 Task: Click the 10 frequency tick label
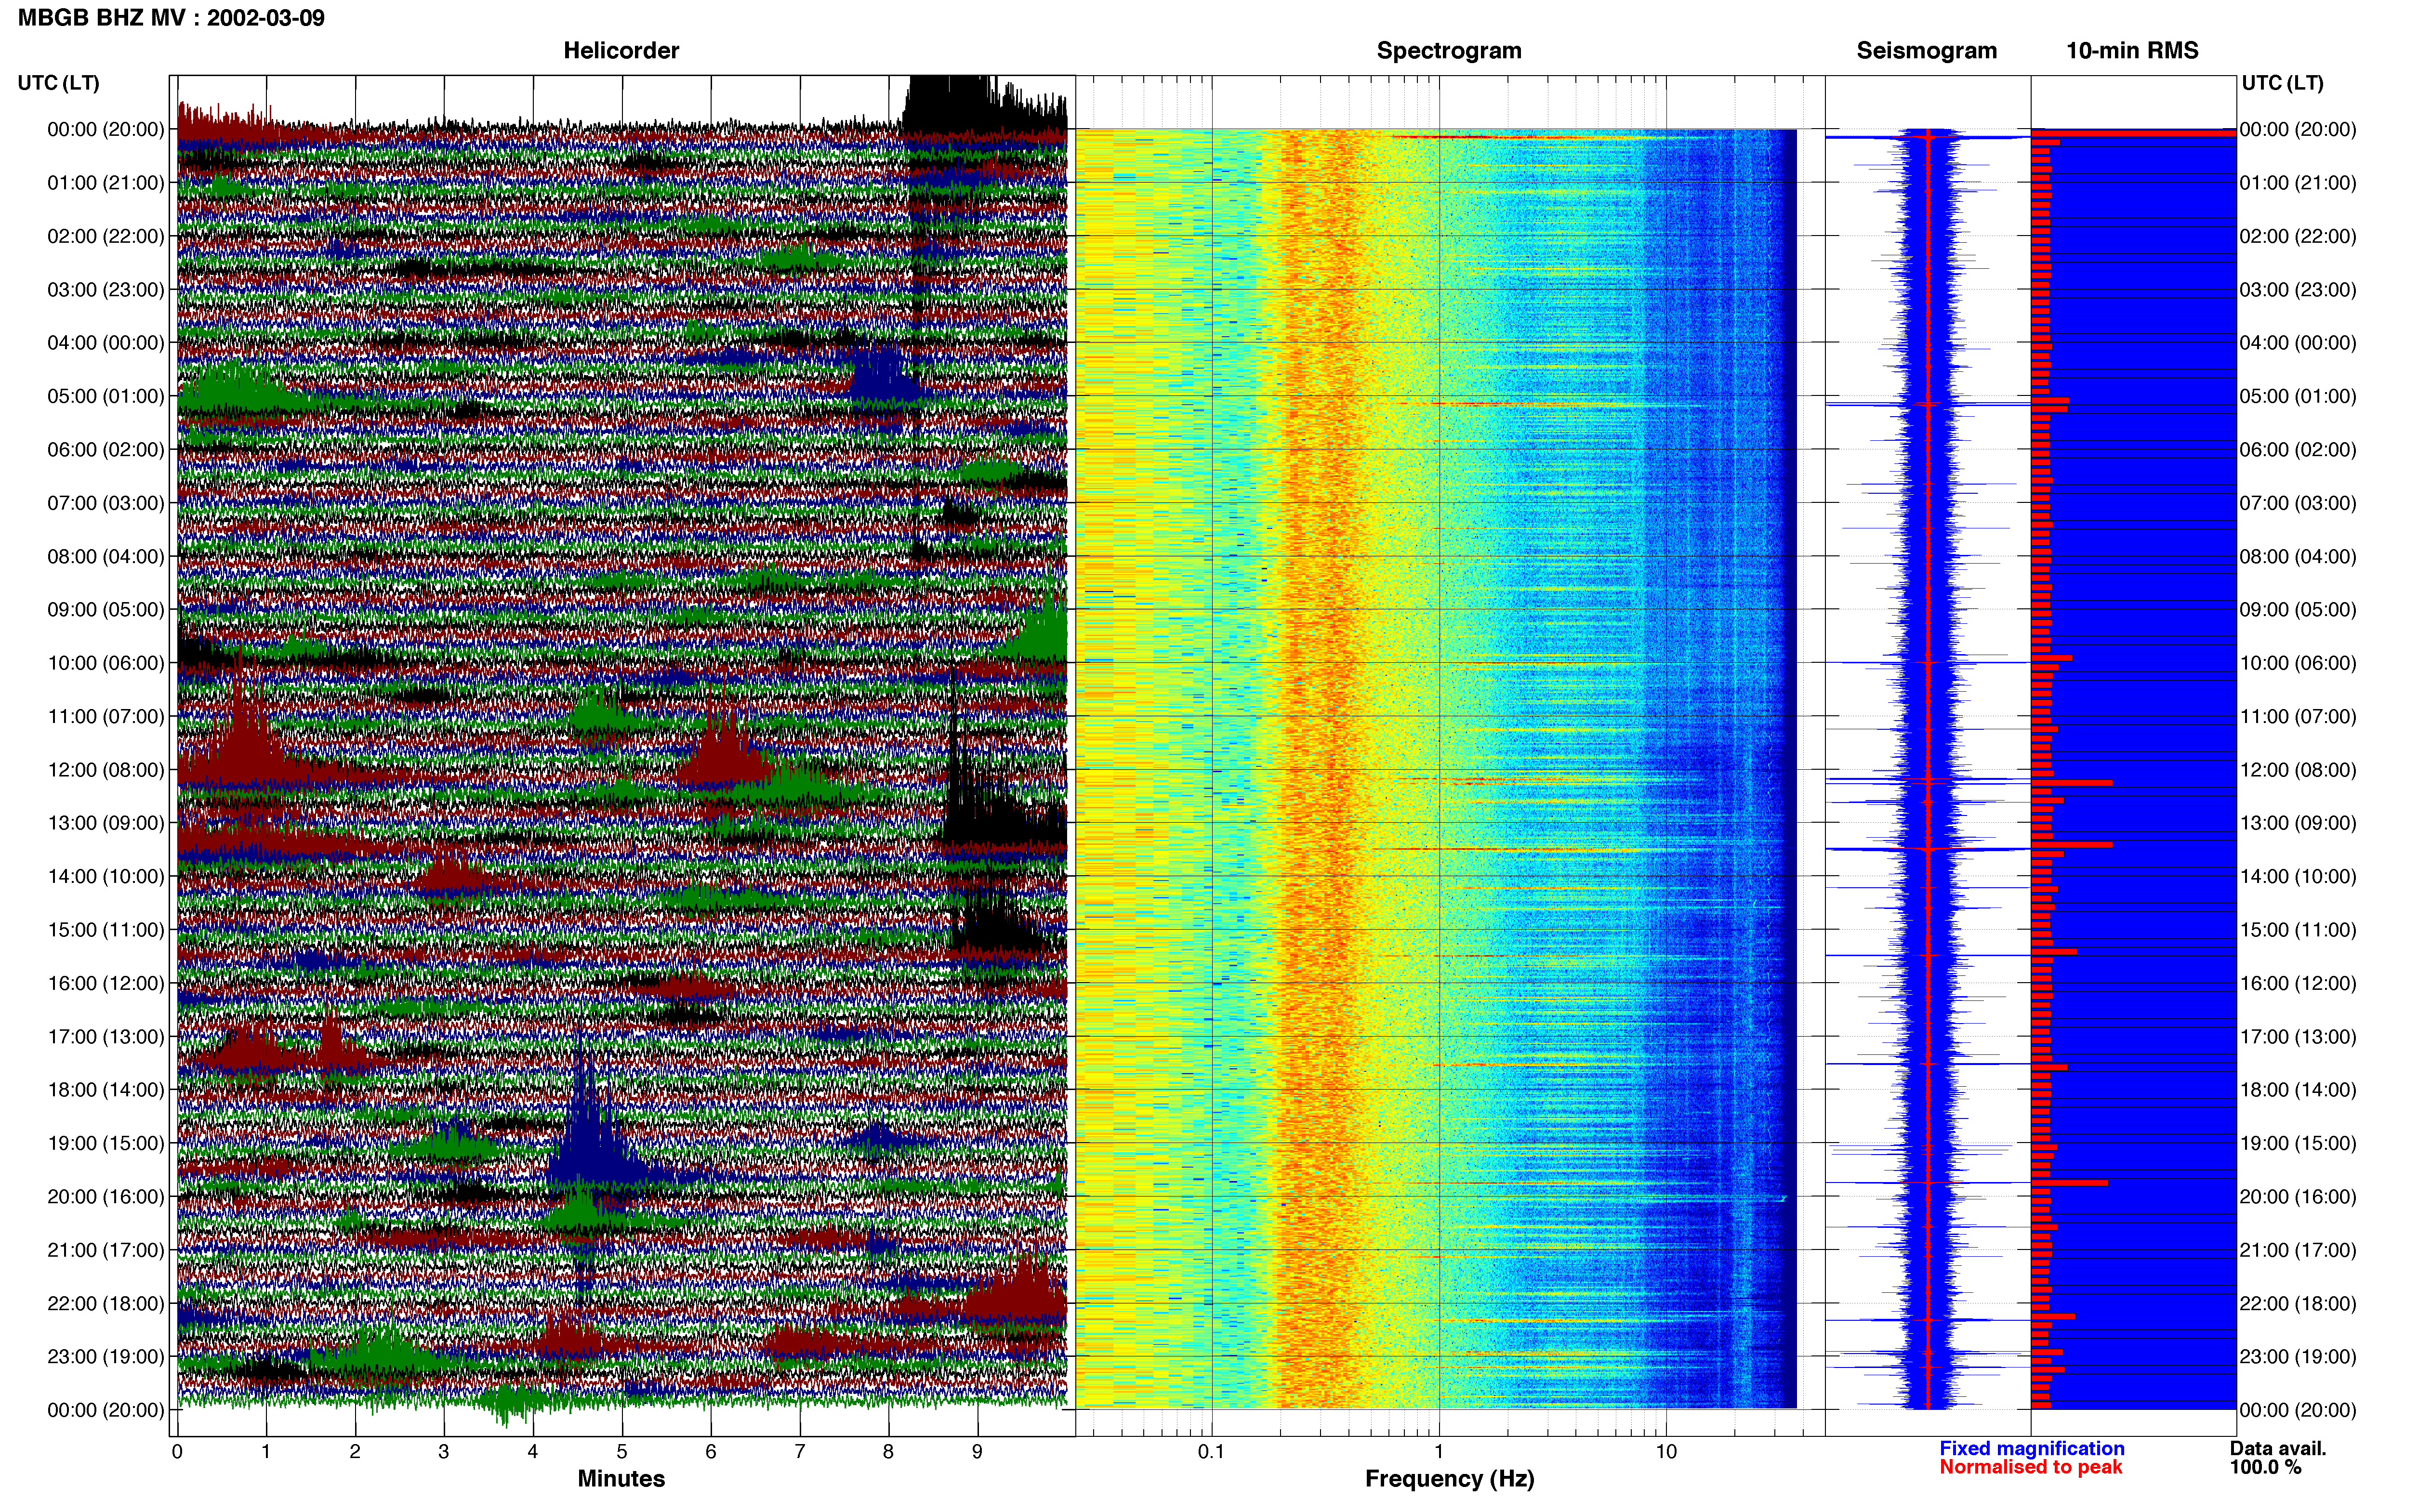pyautogui.click(x=1665, y=1451)
